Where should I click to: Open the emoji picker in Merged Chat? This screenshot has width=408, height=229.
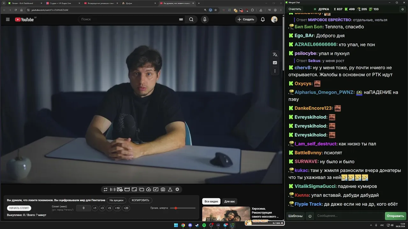310,216
